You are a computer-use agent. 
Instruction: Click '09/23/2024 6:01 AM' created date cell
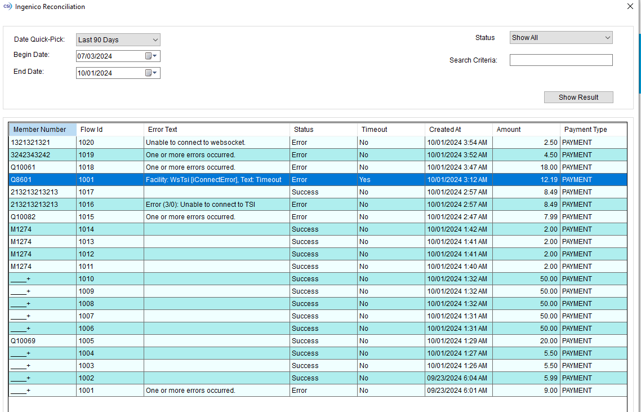459,391
